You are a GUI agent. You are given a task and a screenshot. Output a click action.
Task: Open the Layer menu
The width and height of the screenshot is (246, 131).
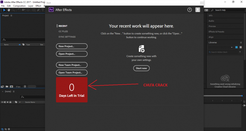click(x=30, y=6)
